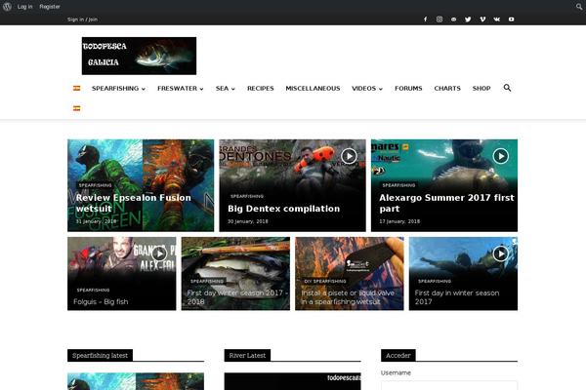The width and height of the screenshot is (586, 390).
Task: Focus the Username input field
Action: (449, 385)
